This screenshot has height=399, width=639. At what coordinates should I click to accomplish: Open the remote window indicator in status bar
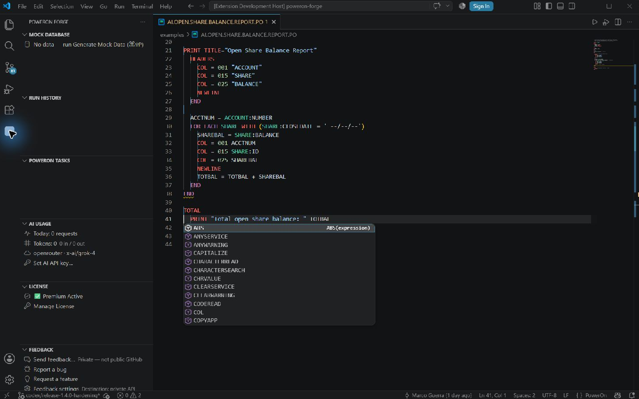tap(7, 395)
